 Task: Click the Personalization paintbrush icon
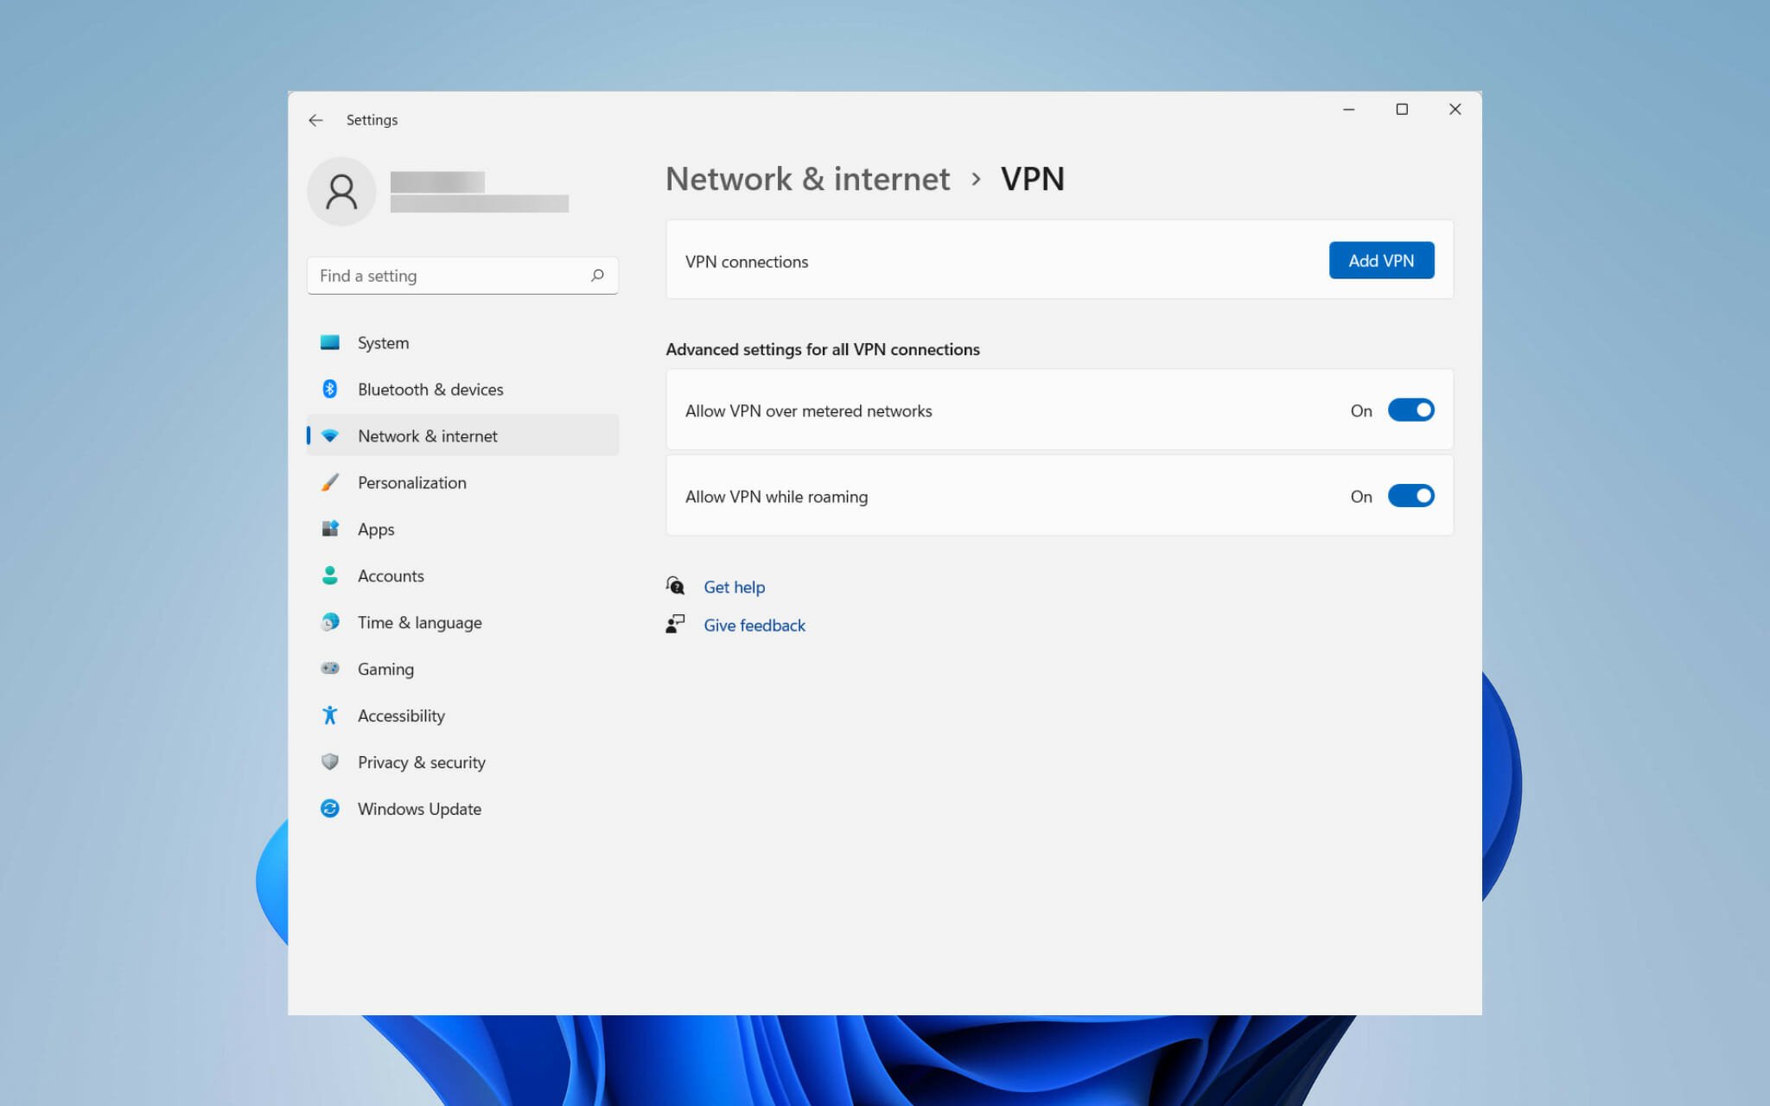tap(329, 482)
